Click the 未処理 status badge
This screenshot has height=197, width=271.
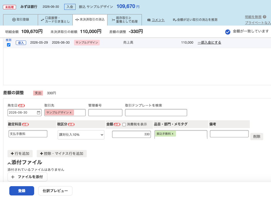click(x=10, y=7)
